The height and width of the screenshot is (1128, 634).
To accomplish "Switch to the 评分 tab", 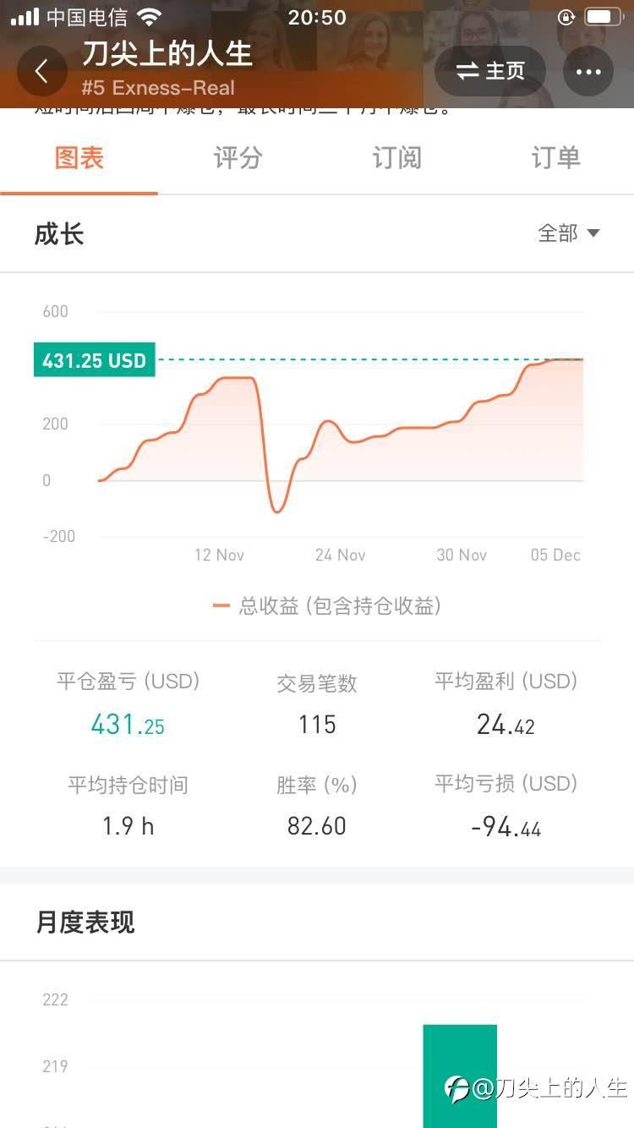I will point(238,158).
